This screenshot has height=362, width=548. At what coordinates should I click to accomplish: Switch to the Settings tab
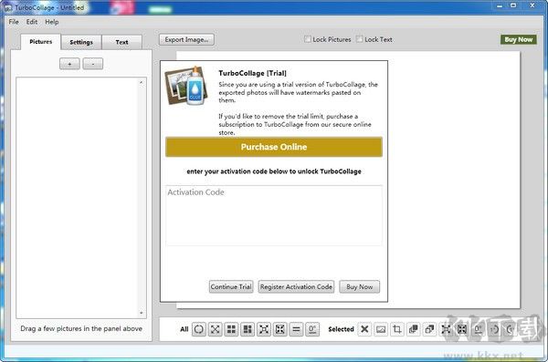click(x=81, y=42)
